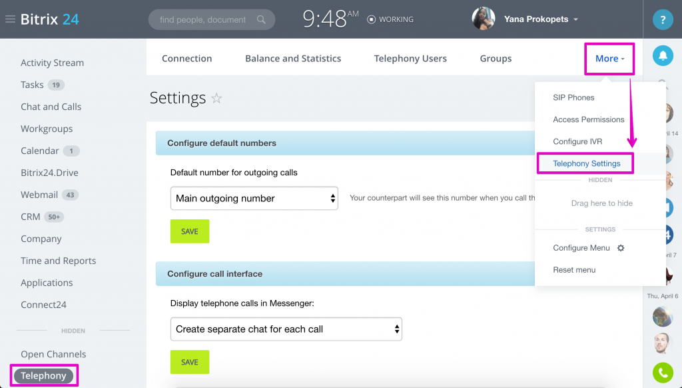
Task: Click the Calendar counter badge 1
Action: [71, 151]
